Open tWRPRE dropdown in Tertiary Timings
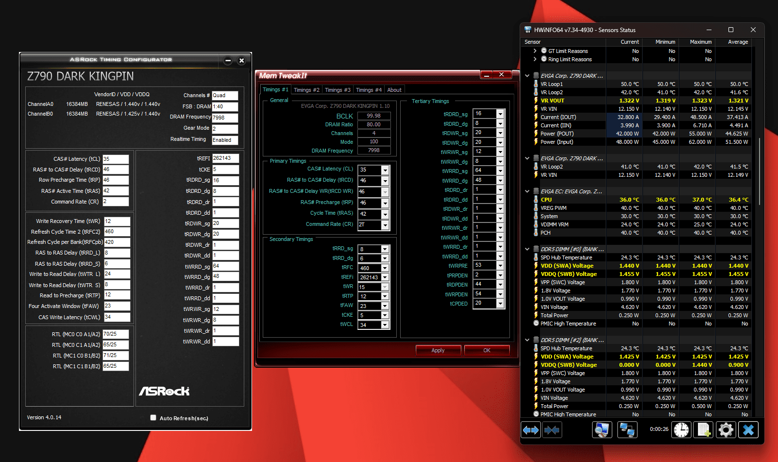The height and width of the screenshot is (462, 778). tap(500, 265)
